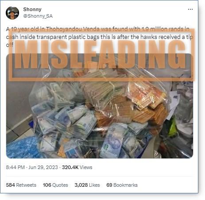Click the MISLEADING stamp overlay
Screen dimensions: 205x200
(x=101, y=55)
